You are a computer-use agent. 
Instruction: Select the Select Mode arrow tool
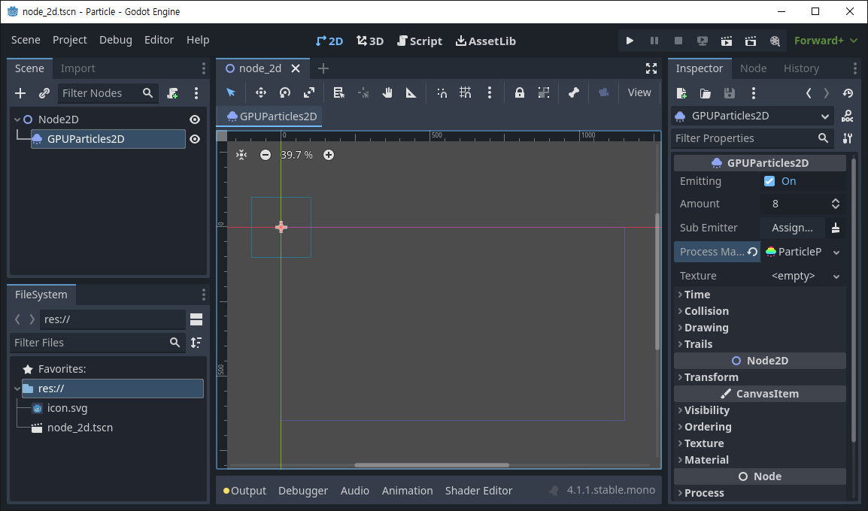[x=231, y=92]
